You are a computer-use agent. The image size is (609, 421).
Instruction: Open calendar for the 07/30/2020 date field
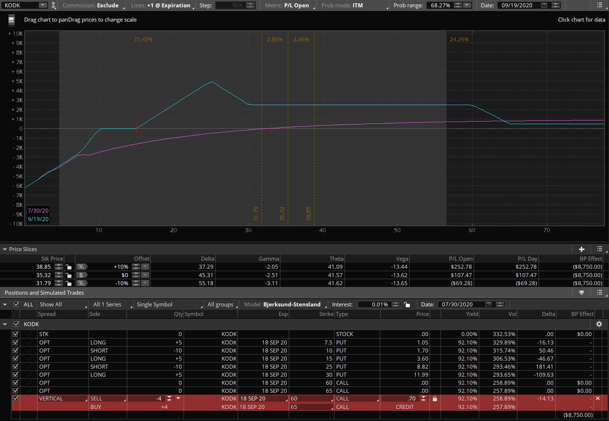(488, 305)
